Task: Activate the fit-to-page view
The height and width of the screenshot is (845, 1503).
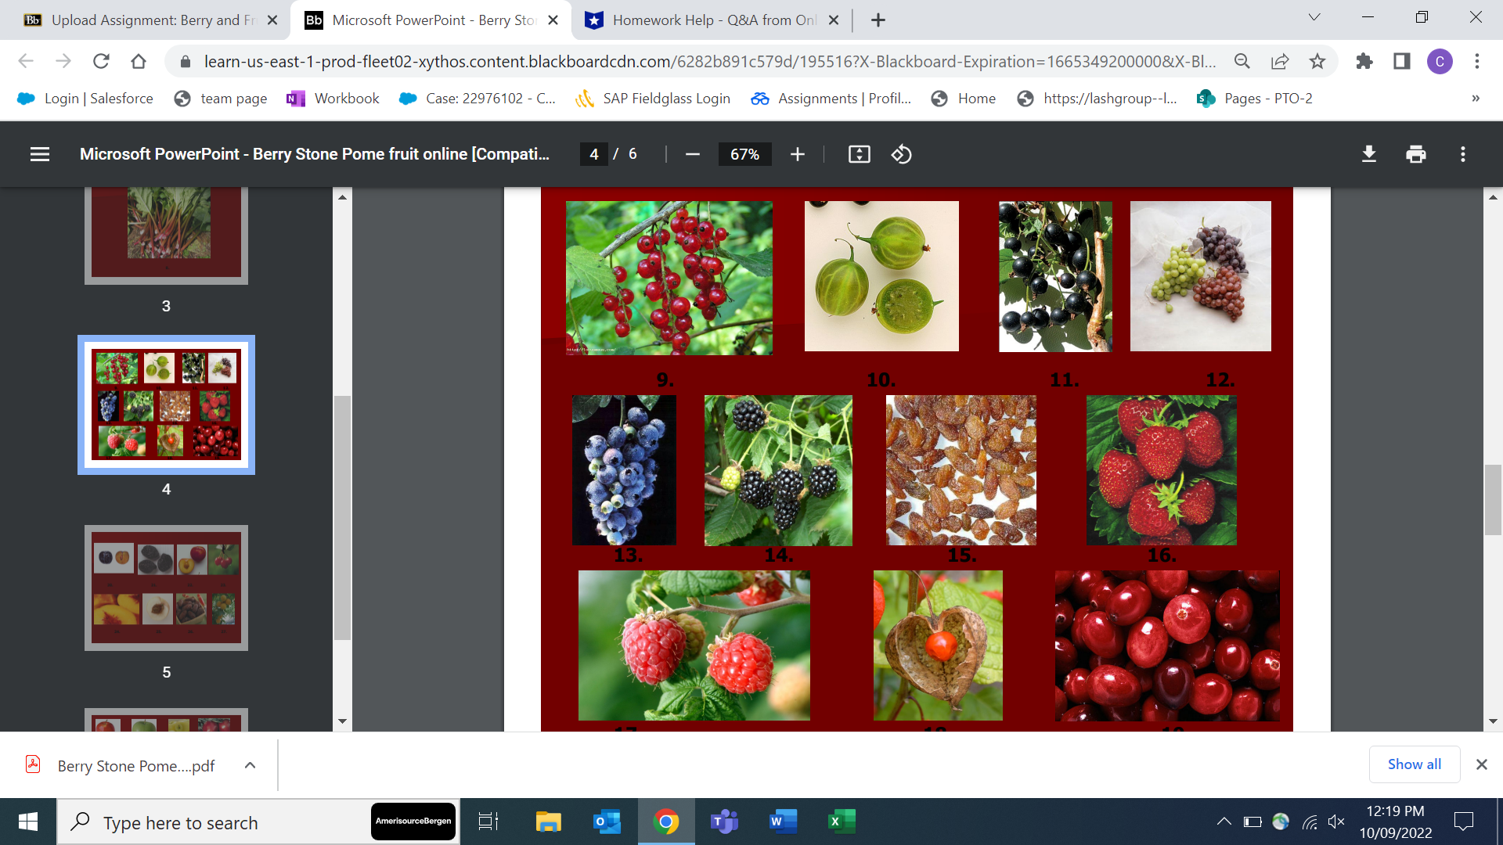Action: 859,154
